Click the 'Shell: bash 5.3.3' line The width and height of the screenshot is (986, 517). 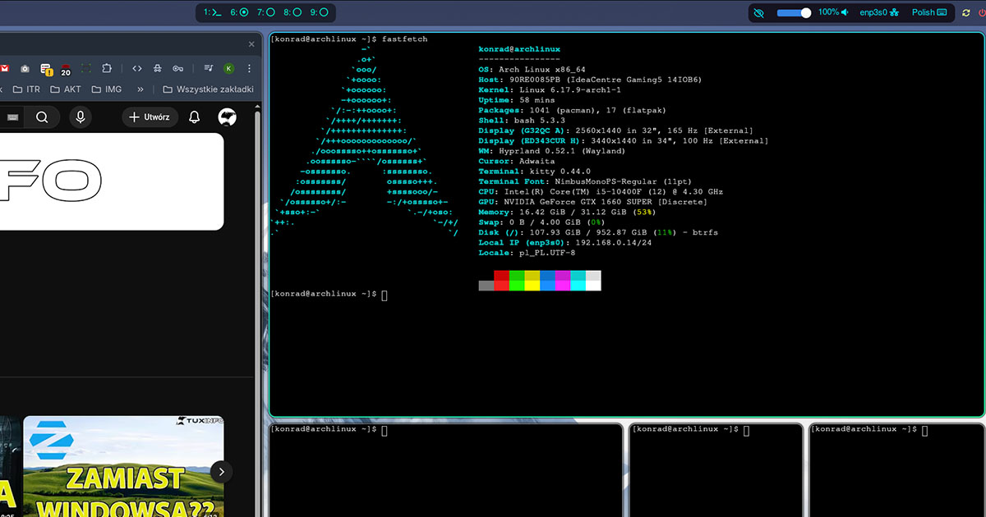tap(522, 121)
